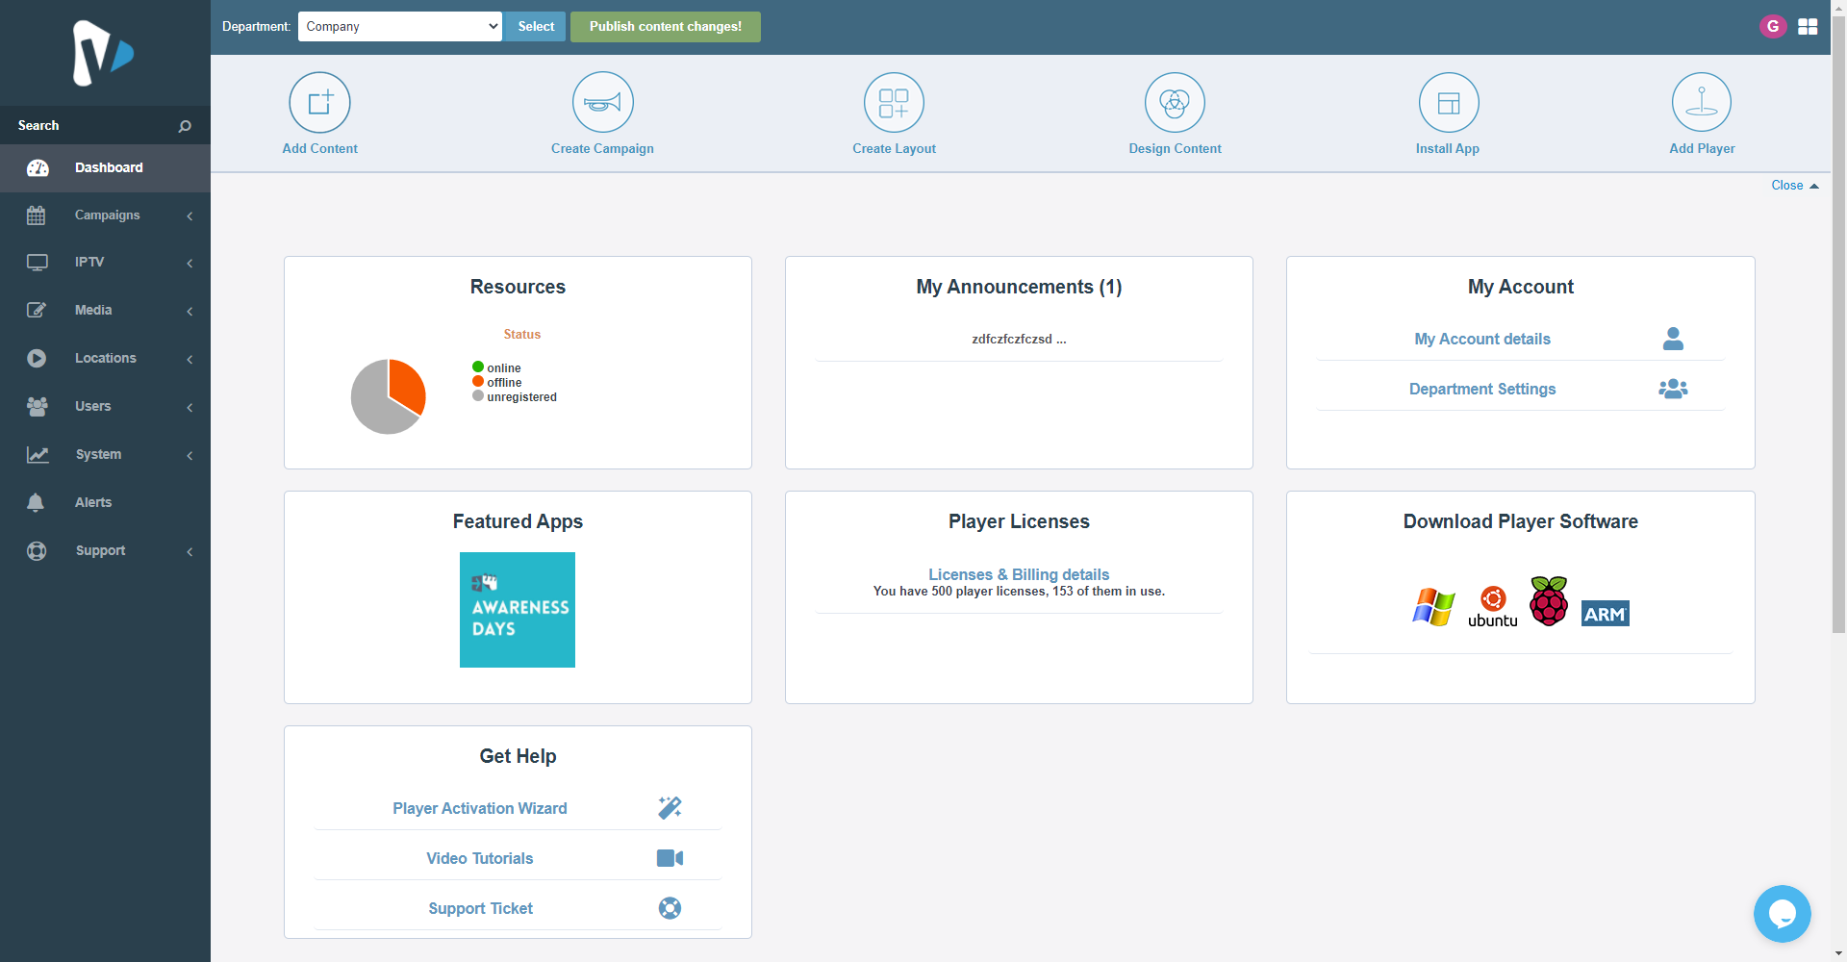Open the Department dropdown
The height and width of the screenshot is (962, 1847).
(x=399, y=26)
